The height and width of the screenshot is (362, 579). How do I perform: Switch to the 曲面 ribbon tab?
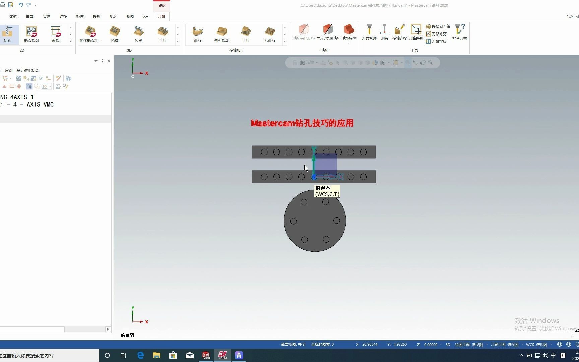tap(30, 16)
